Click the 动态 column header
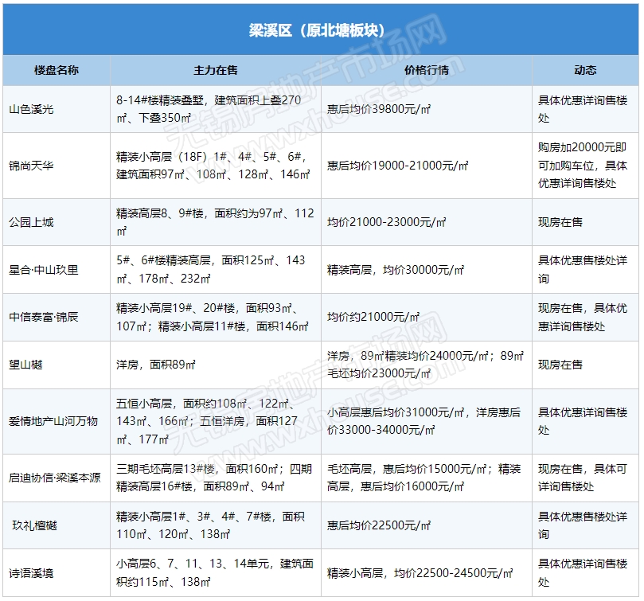This screenshot has width=644, height=601. click(x=585, y=70)
